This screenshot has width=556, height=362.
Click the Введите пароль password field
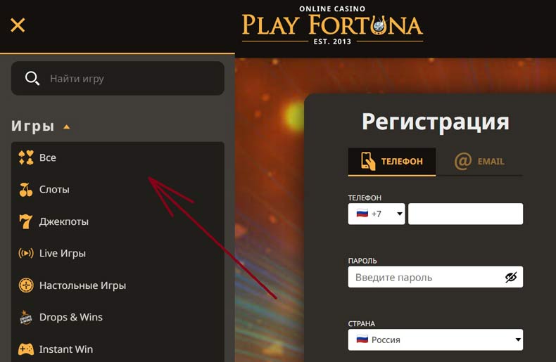426,277
